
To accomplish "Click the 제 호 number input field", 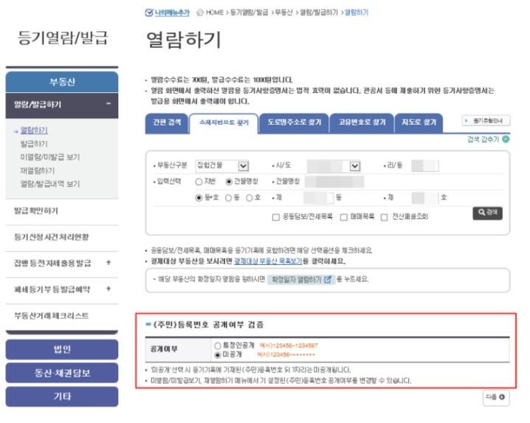I will point(425,198).
